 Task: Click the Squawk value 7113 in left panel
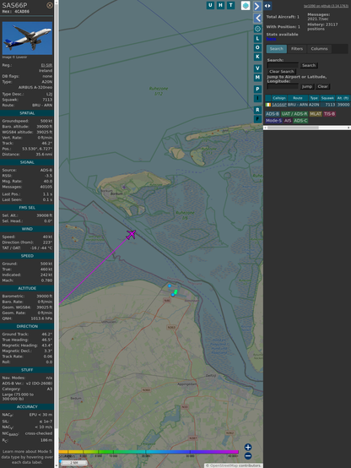point(46,100)
